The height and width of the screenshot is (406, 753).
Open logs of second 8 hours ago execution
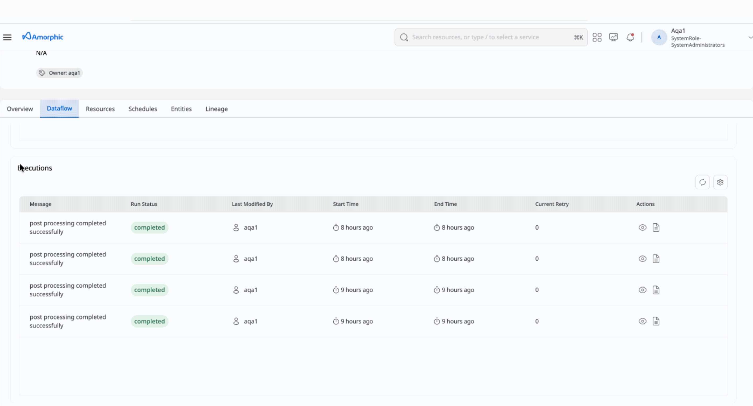coord(656,259)
